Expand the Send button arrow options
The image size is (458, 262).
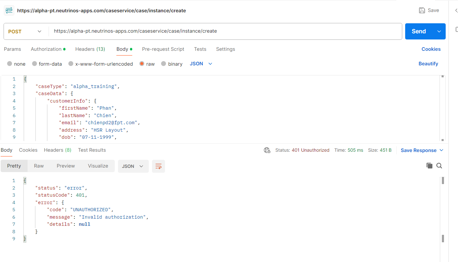point(439,31)
